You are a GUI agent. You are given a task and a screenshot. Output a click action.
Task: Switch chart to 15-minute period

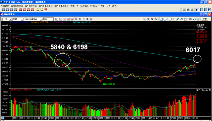(x=64, y=19)
